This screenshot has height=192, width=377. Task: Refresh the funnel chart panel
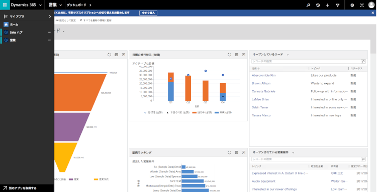[109, 55]
